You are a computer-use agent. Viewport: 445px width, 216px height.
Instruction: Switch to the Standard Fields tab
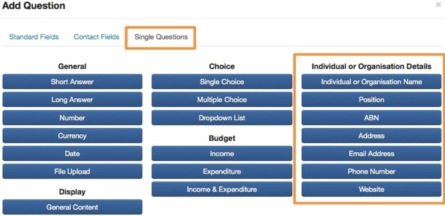coord(34,37)
